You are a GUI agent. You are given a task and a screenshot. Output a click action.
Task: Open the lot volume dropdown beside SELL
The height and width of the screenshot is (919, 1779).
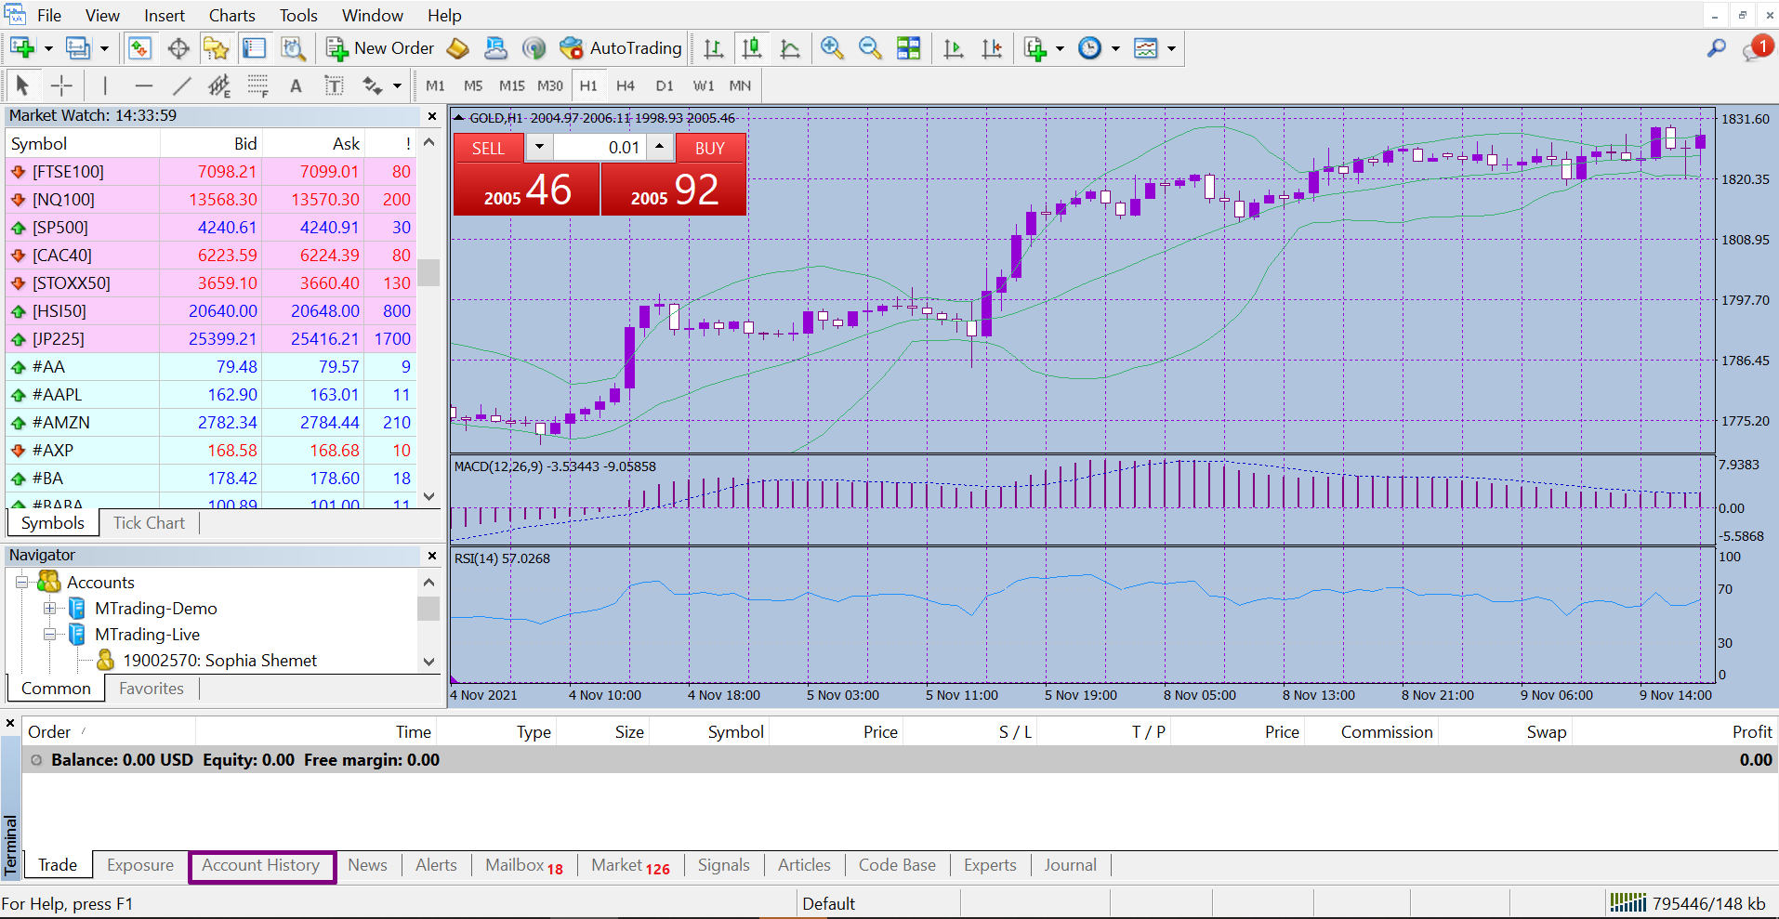(x=539, y=147)
